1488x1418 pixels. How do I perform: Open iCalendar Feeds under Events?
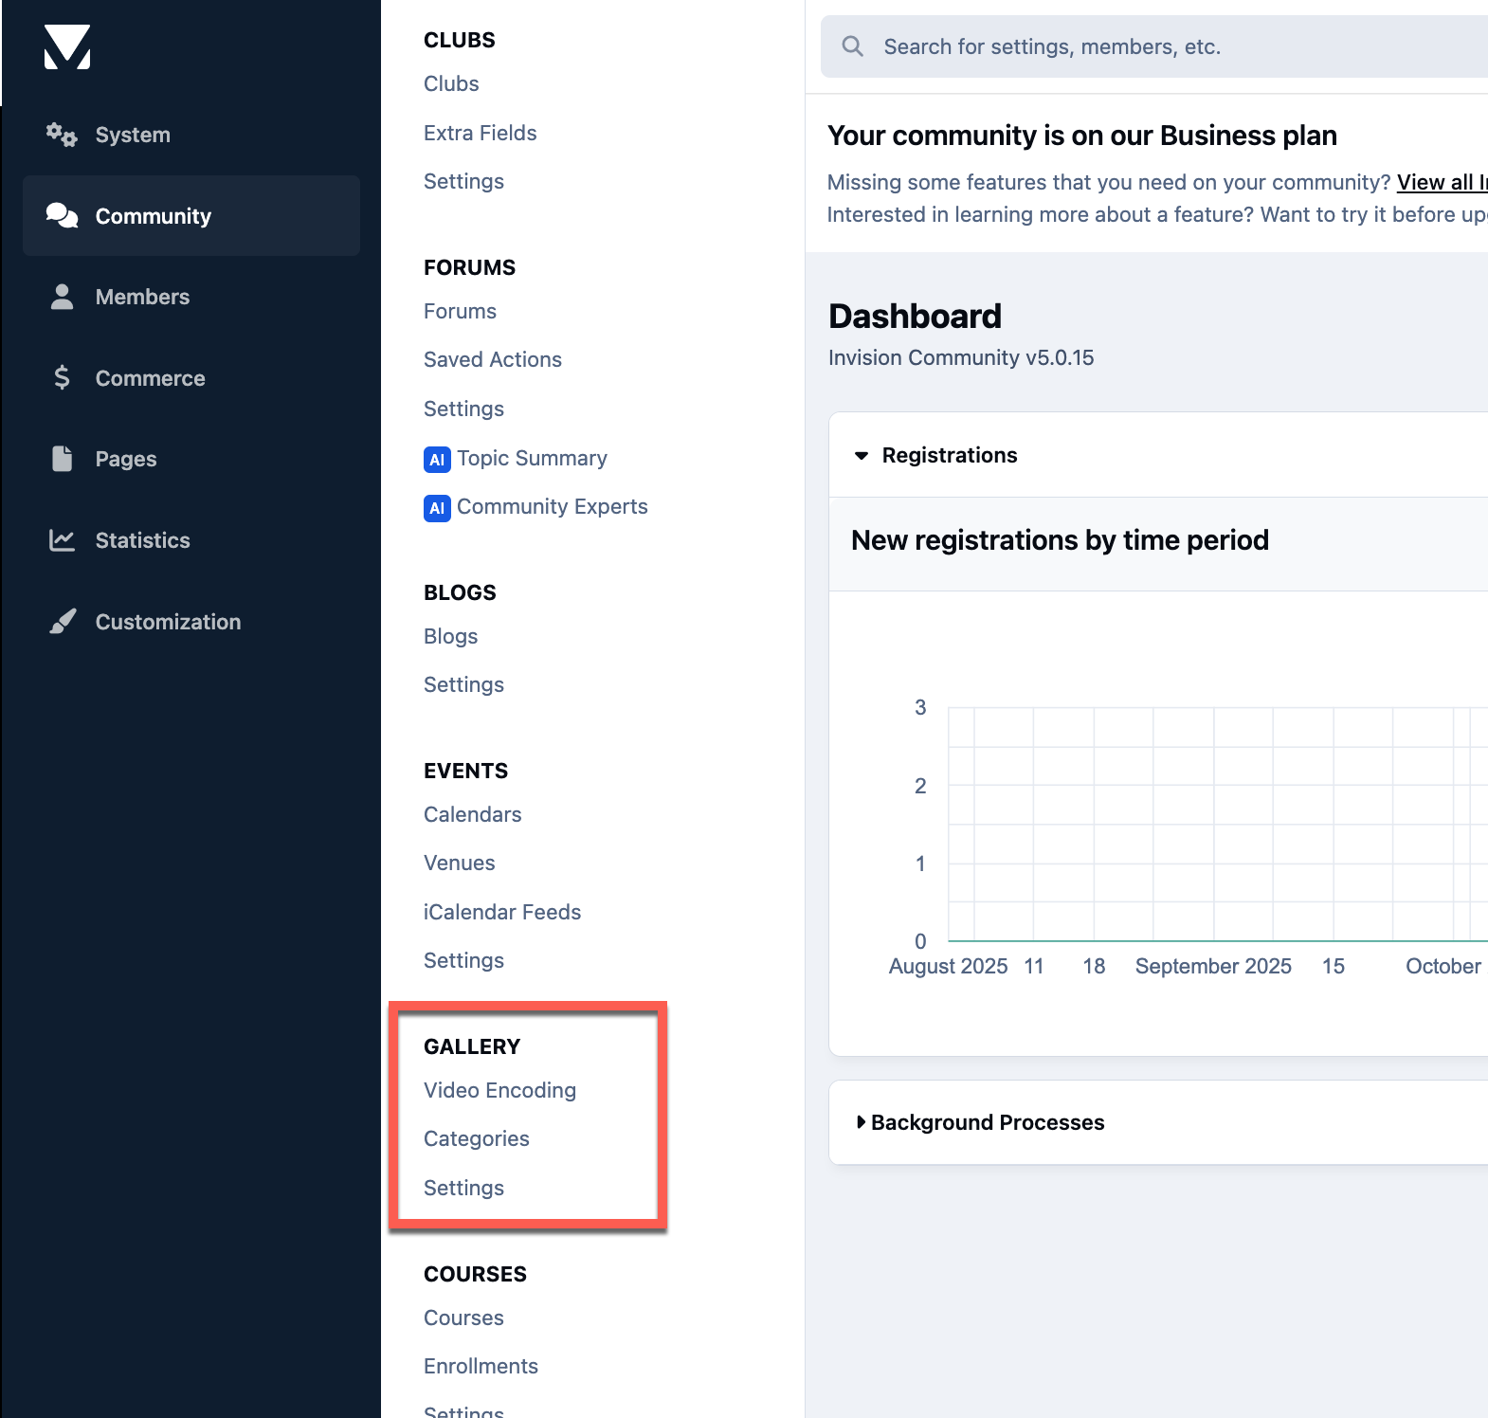[501, 912]
